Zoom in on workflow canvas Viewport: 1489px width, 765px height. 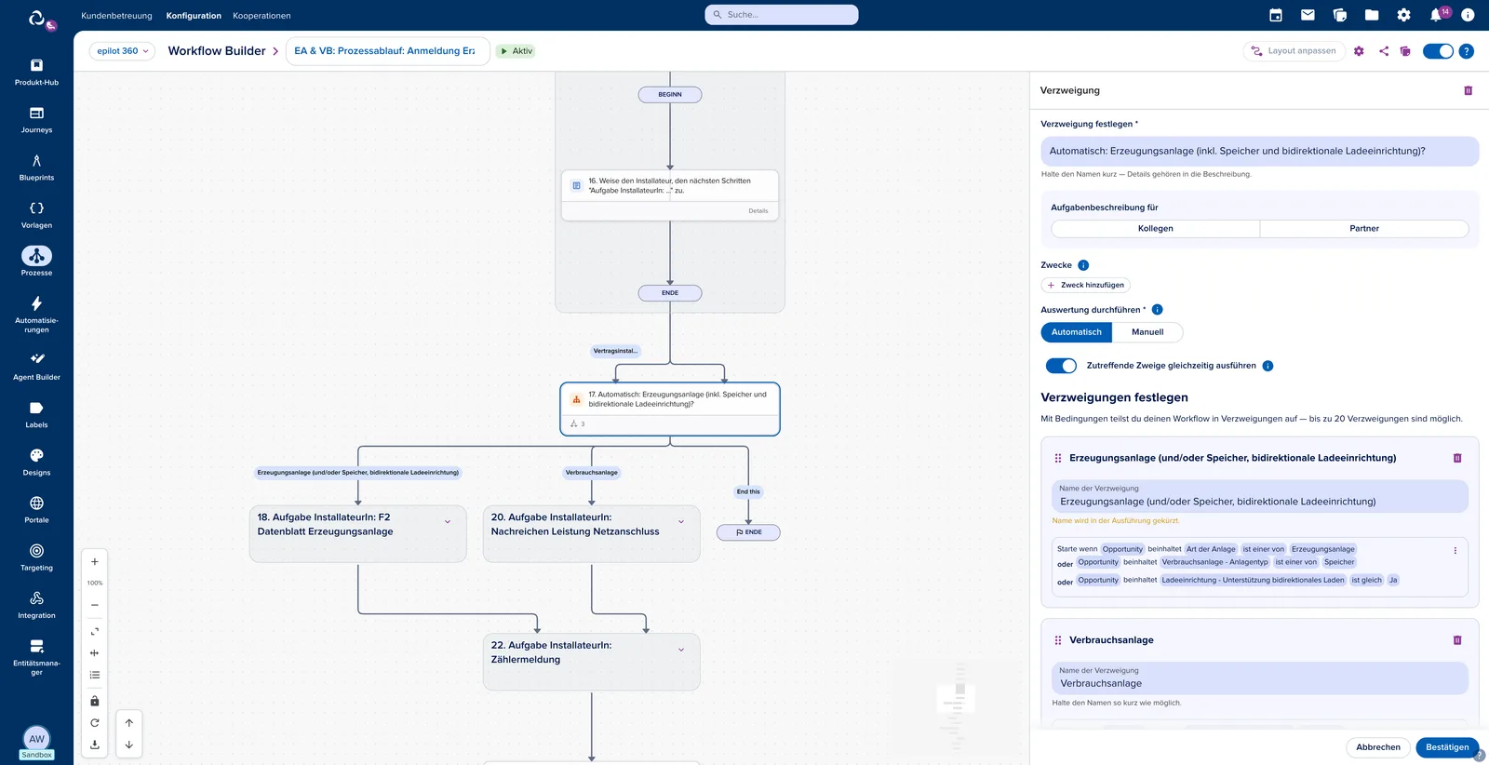94,562
